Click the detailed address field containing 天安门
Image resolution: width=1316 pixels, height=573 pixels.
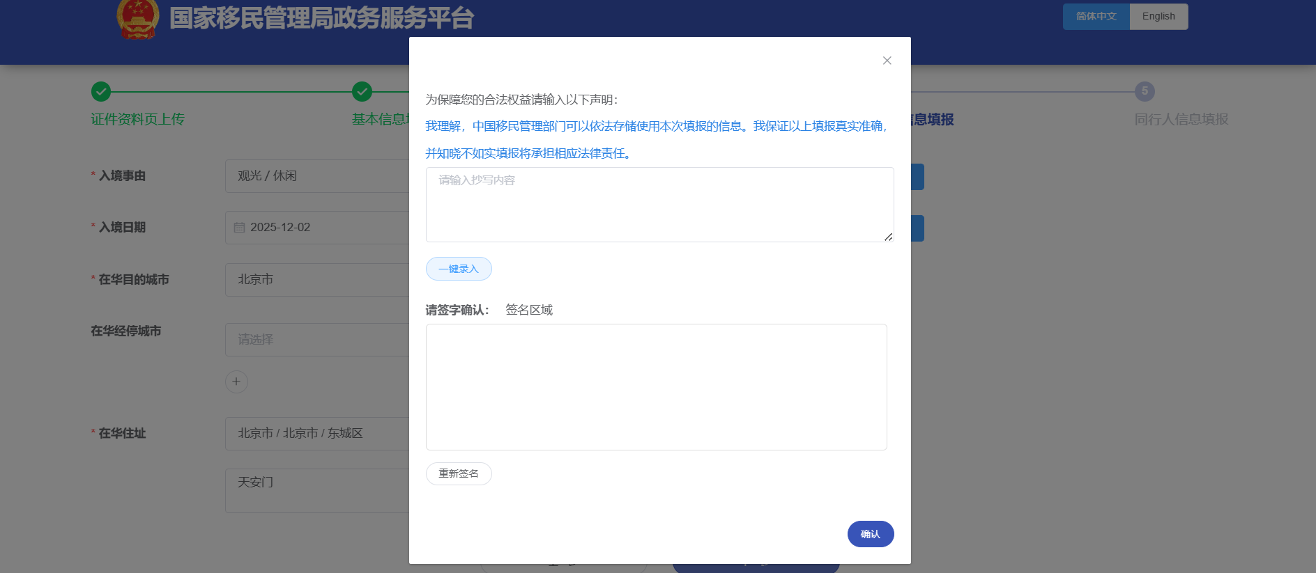(x=317, y=491)
